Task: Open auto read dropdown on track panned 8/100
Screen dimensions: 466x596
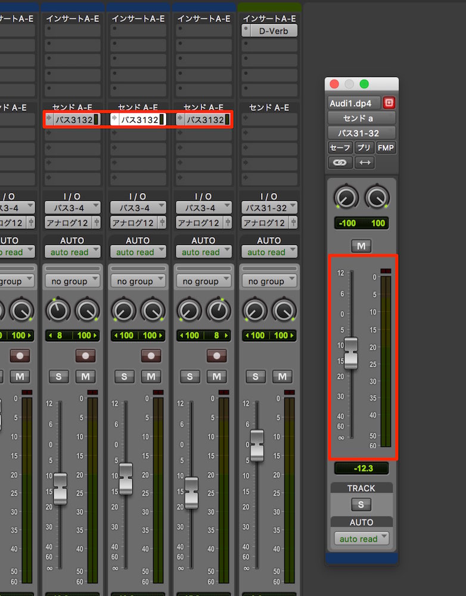Action: click(x=73, y=252)
